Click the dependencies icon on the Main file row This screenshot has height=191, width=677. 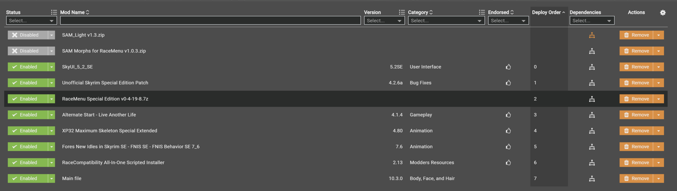[x=592, y=179]
